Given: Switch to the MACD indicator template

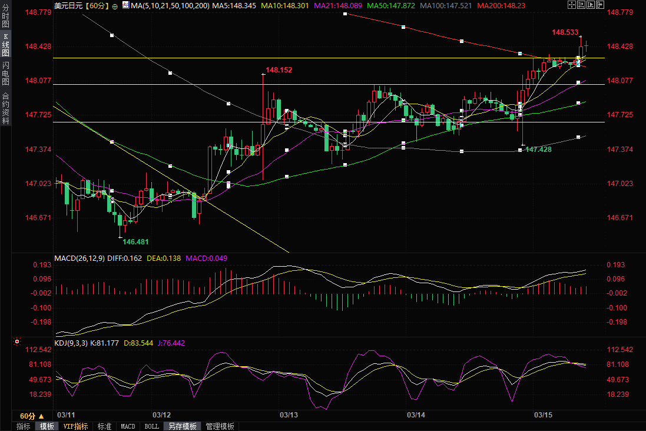Looking at the screenshot, I should 128,426.
